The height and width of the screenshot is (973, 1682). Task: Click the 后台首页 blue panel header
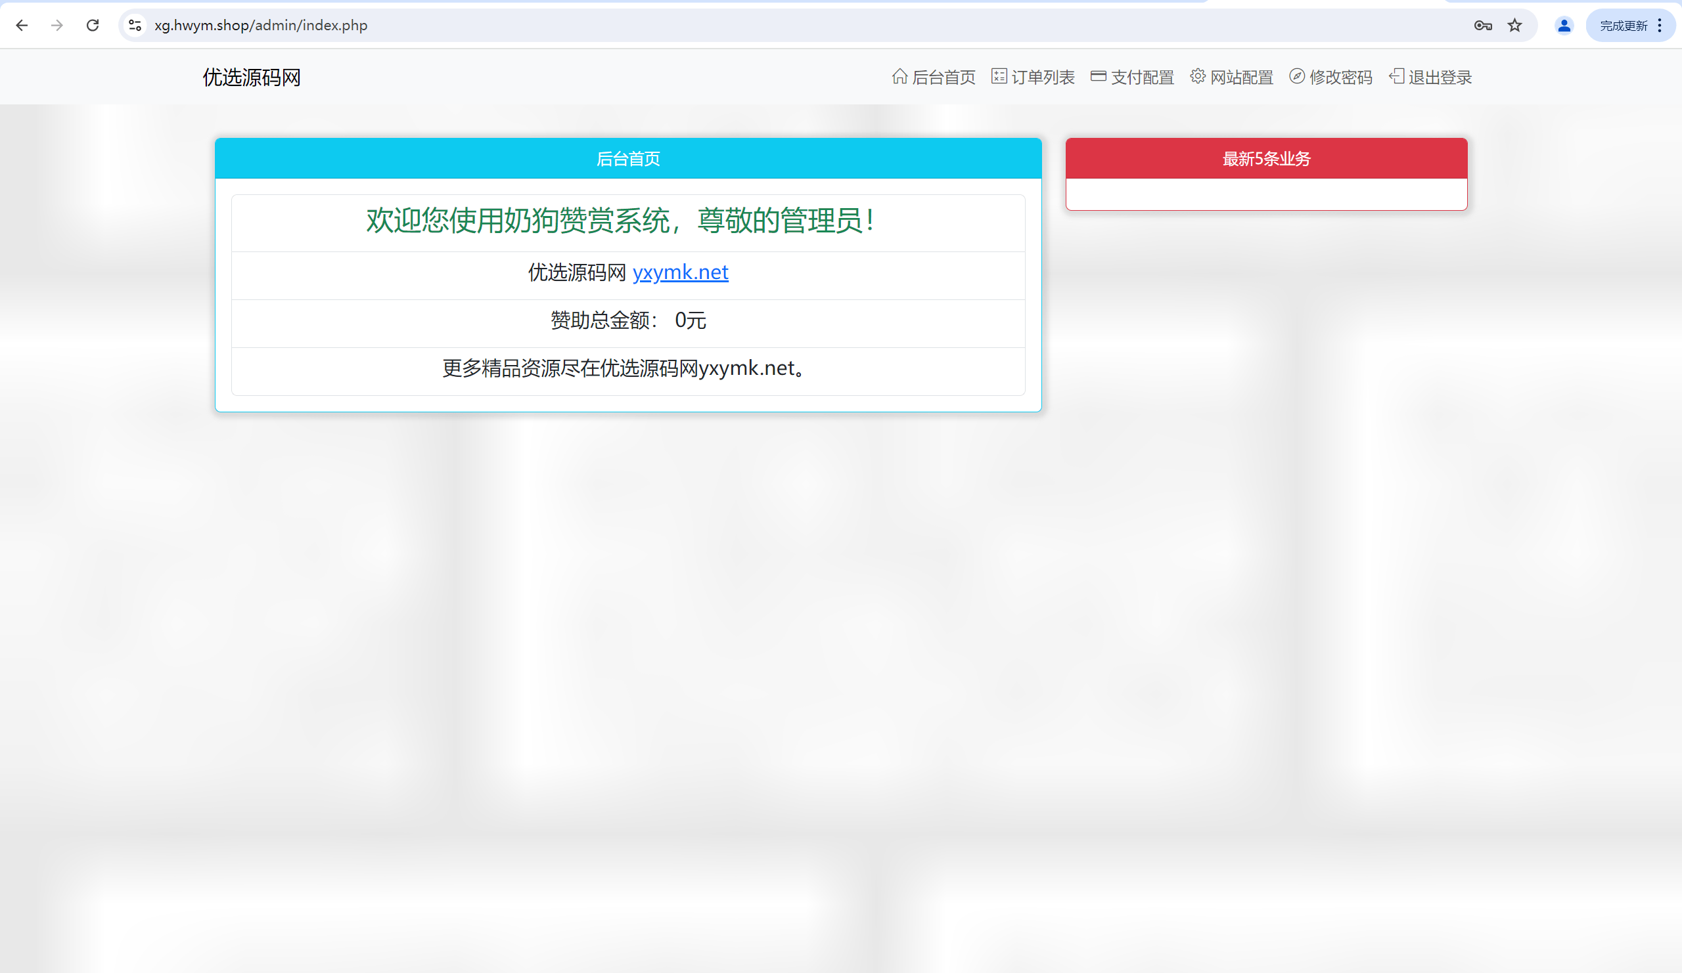tap(628, 159)
